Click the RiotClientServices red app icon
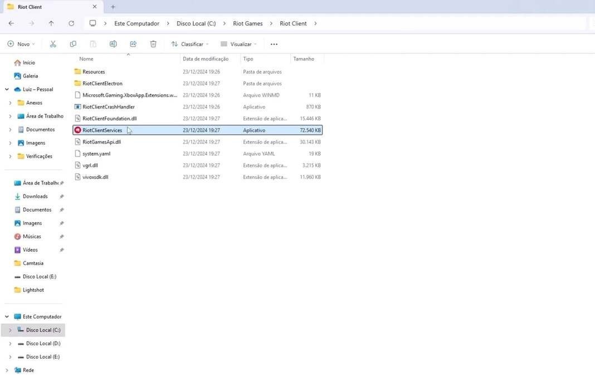The width and height of the screenshot is (595, 390). point(78,130)
